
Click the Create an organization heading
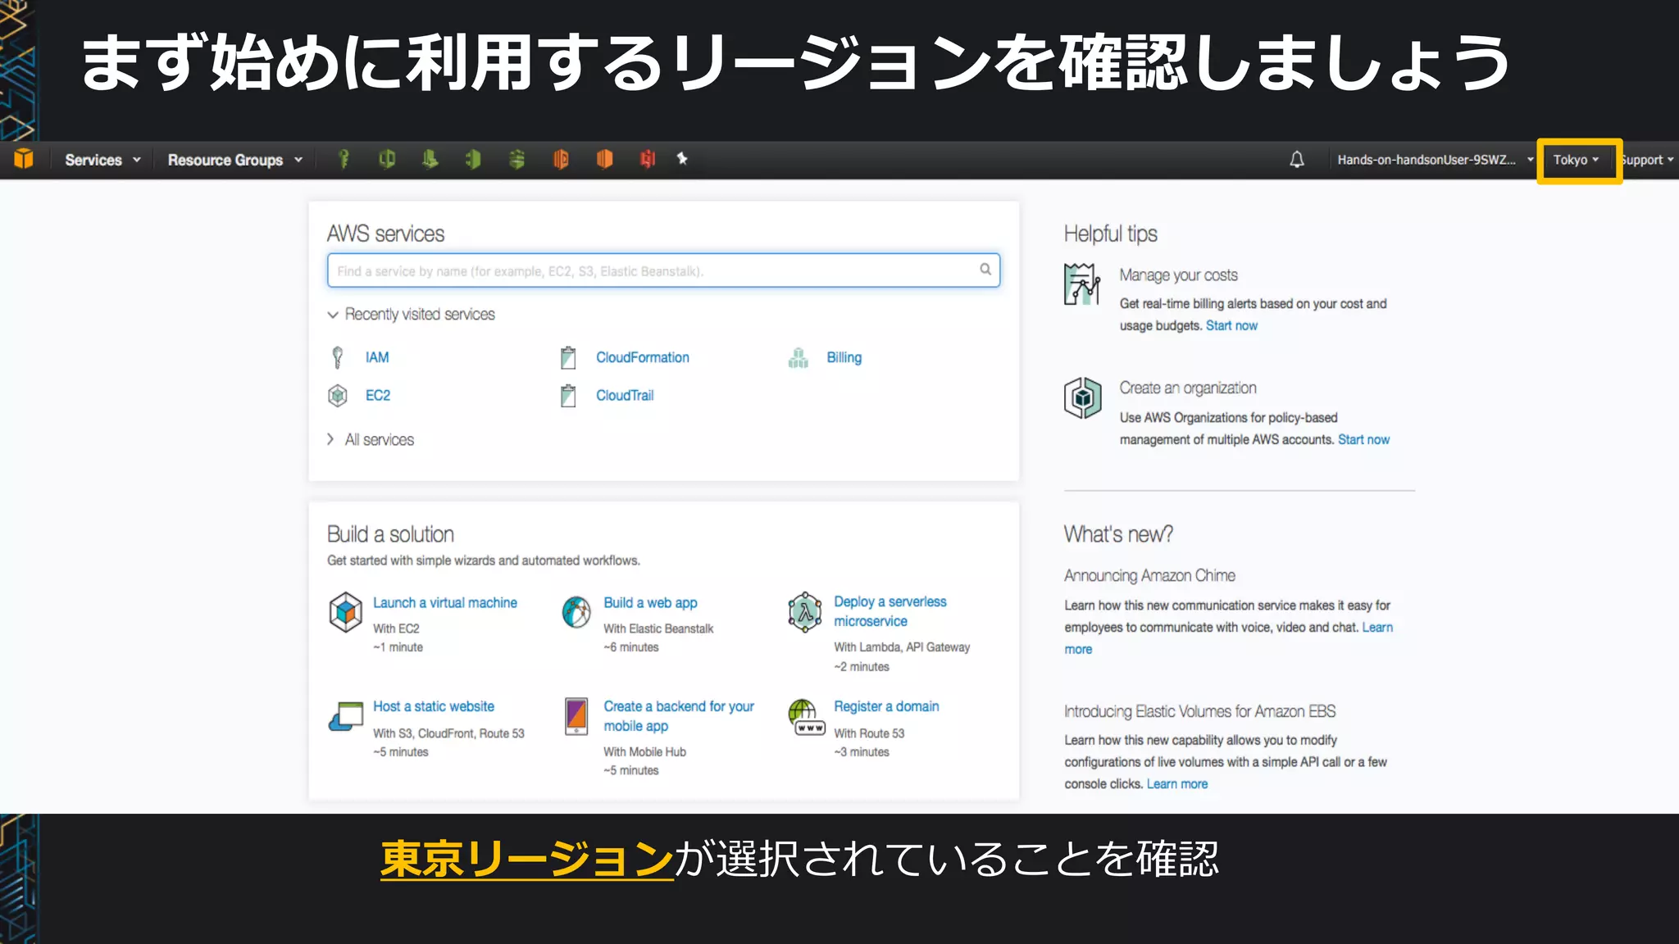click(1188, 388)
